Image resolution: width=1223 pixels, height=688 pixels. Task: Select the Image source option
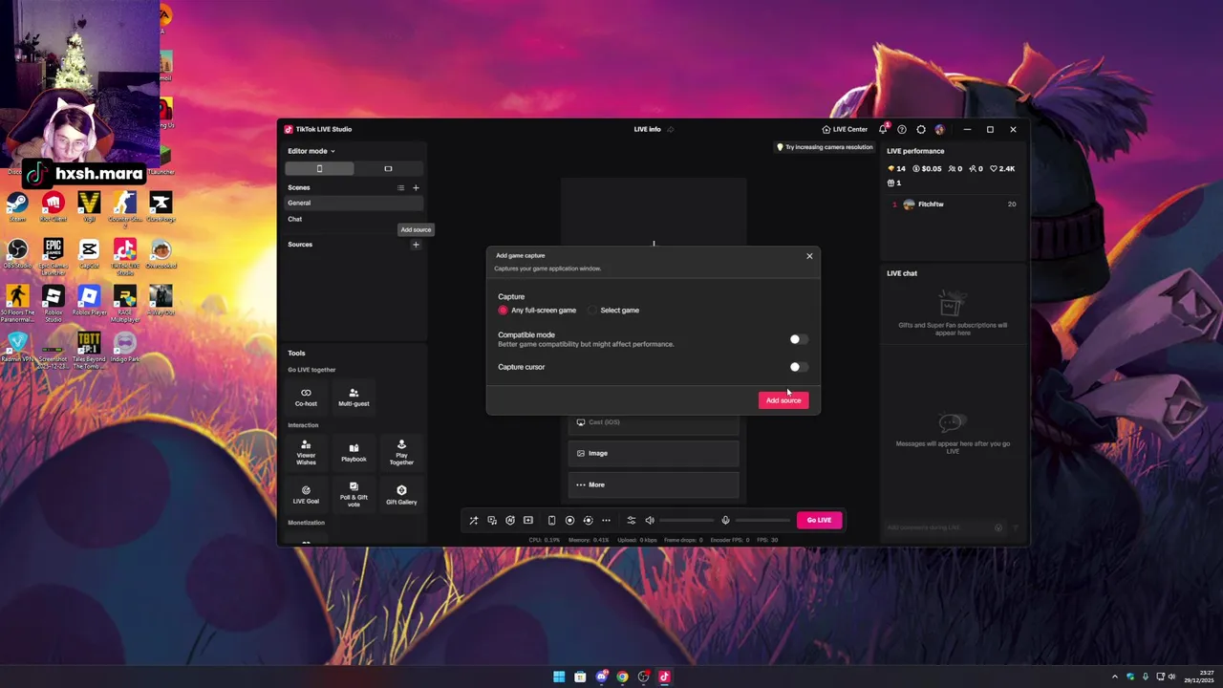(654, 453)
